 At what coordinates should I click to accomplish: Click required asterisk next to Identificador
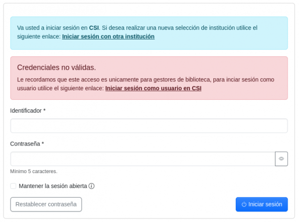(x=44, y=110)
